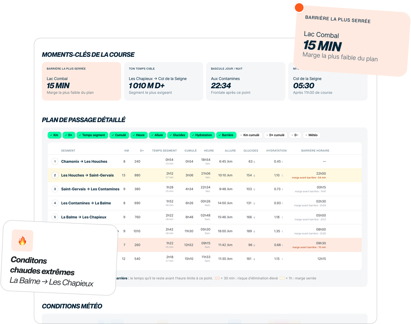The image size is (411, 324).
Task: Click the 09h15 Sam. arrival time
Action: pyautogui.click(x=205, y=245)
